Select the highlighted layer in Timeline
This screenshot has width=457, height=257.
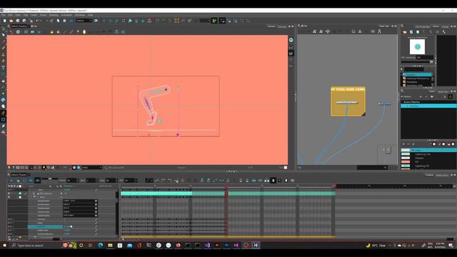click(x=45, y=226)
